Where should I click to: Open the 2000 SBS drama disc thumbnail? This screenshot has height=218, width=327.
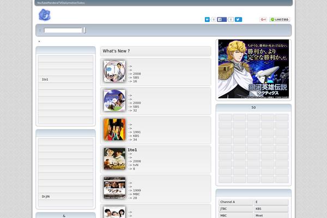[x=114, y=100]
